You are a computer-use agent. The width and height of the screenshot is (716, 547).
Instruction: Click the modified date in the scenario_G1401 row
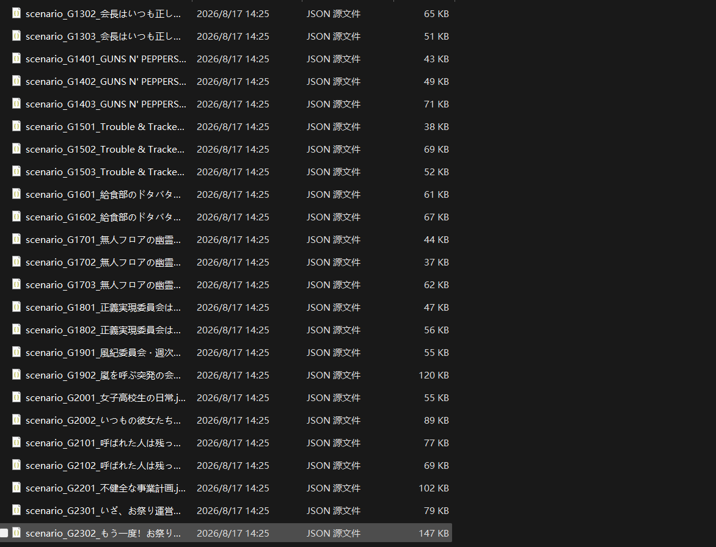point(233,59)
